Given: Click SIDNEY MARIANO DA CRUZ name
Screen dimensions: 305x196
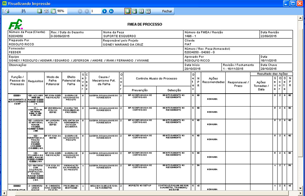Looking at the screenshot, I should pos(123,45).
